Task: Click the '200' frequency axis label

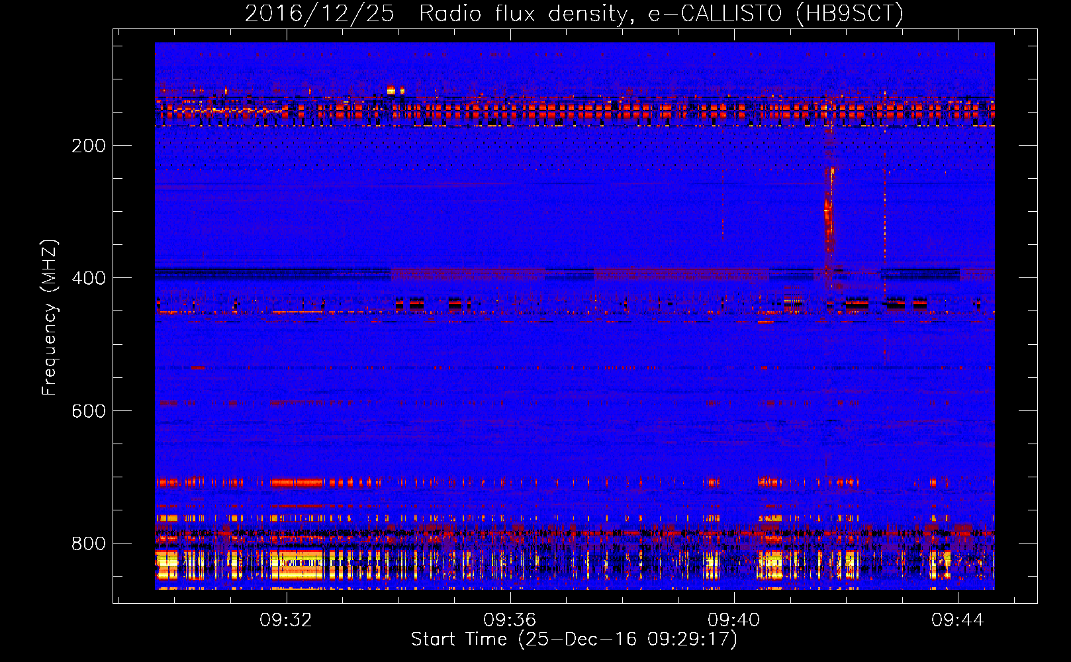Action: (89, 146)
